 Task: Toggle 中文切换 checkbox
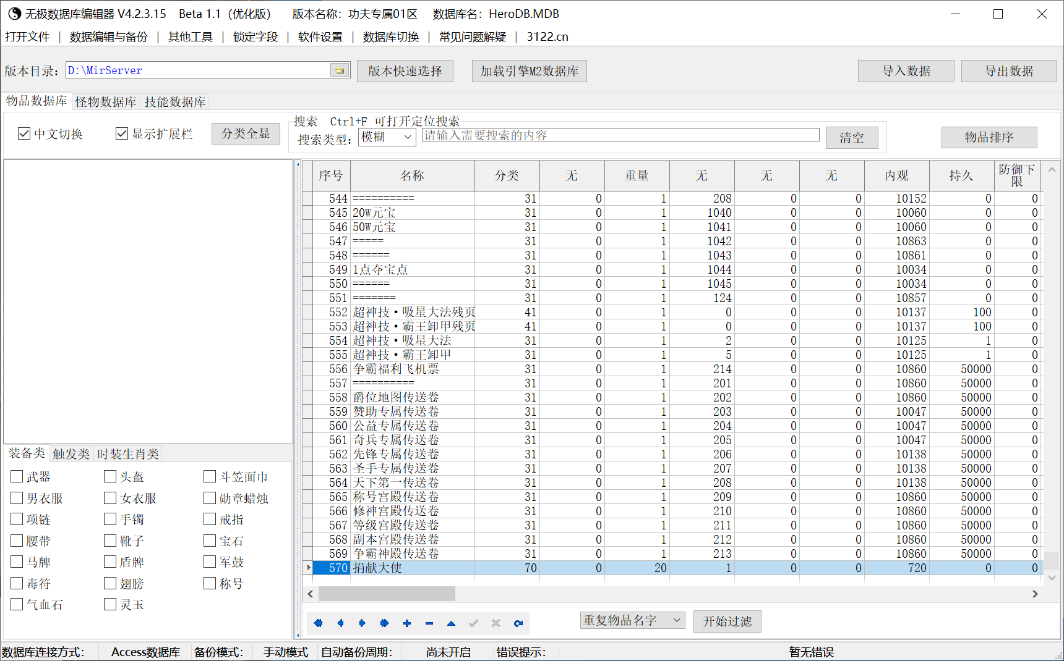tap(24, 133)
